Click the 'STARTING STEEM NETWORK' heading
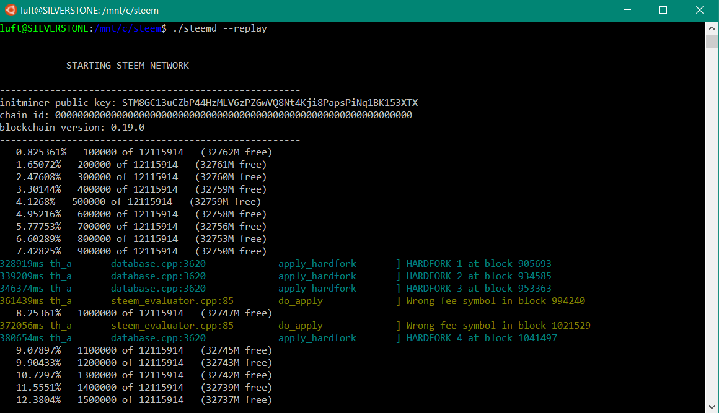Screen dimensions: 719x413 point(128,66)
